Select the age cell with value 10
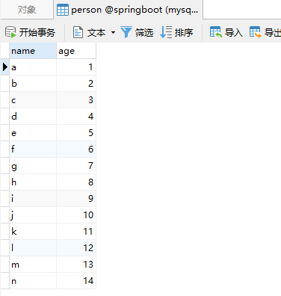The image size is (281, 296). click(x=76, y=215)
